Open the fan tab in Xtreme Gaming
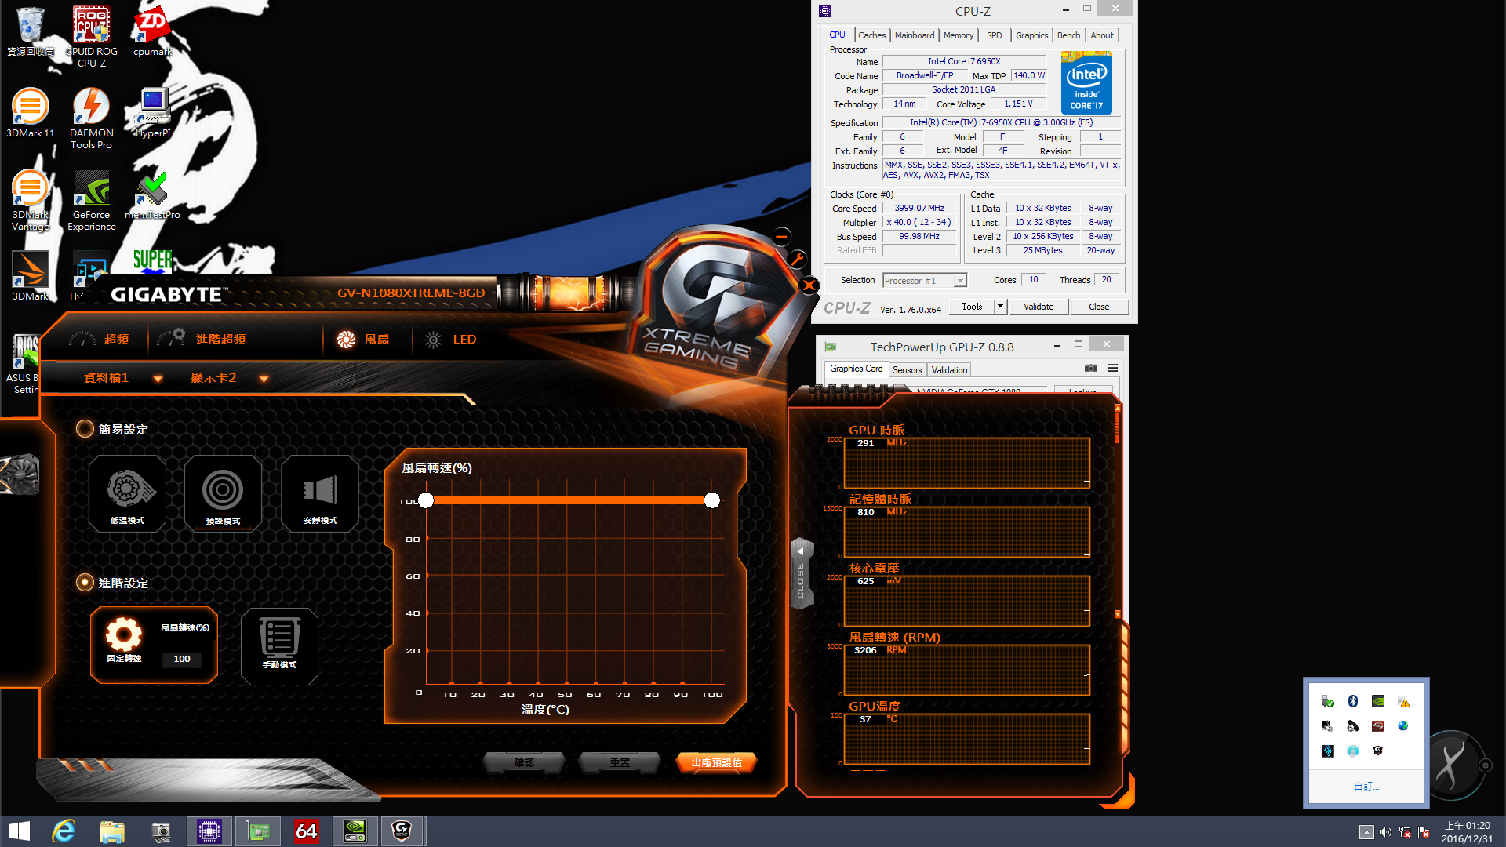The width and height of the screenshot is (1506, 847). click(363, 339)
